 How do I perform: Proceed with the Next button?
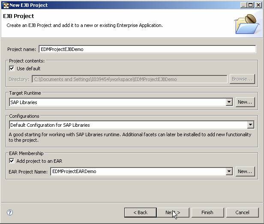(173, 212)
